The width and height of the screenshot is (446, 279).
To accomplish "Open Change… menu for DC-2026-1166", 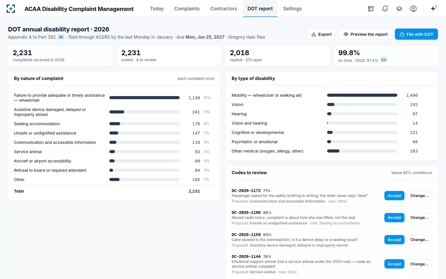I will pos(419,218).
